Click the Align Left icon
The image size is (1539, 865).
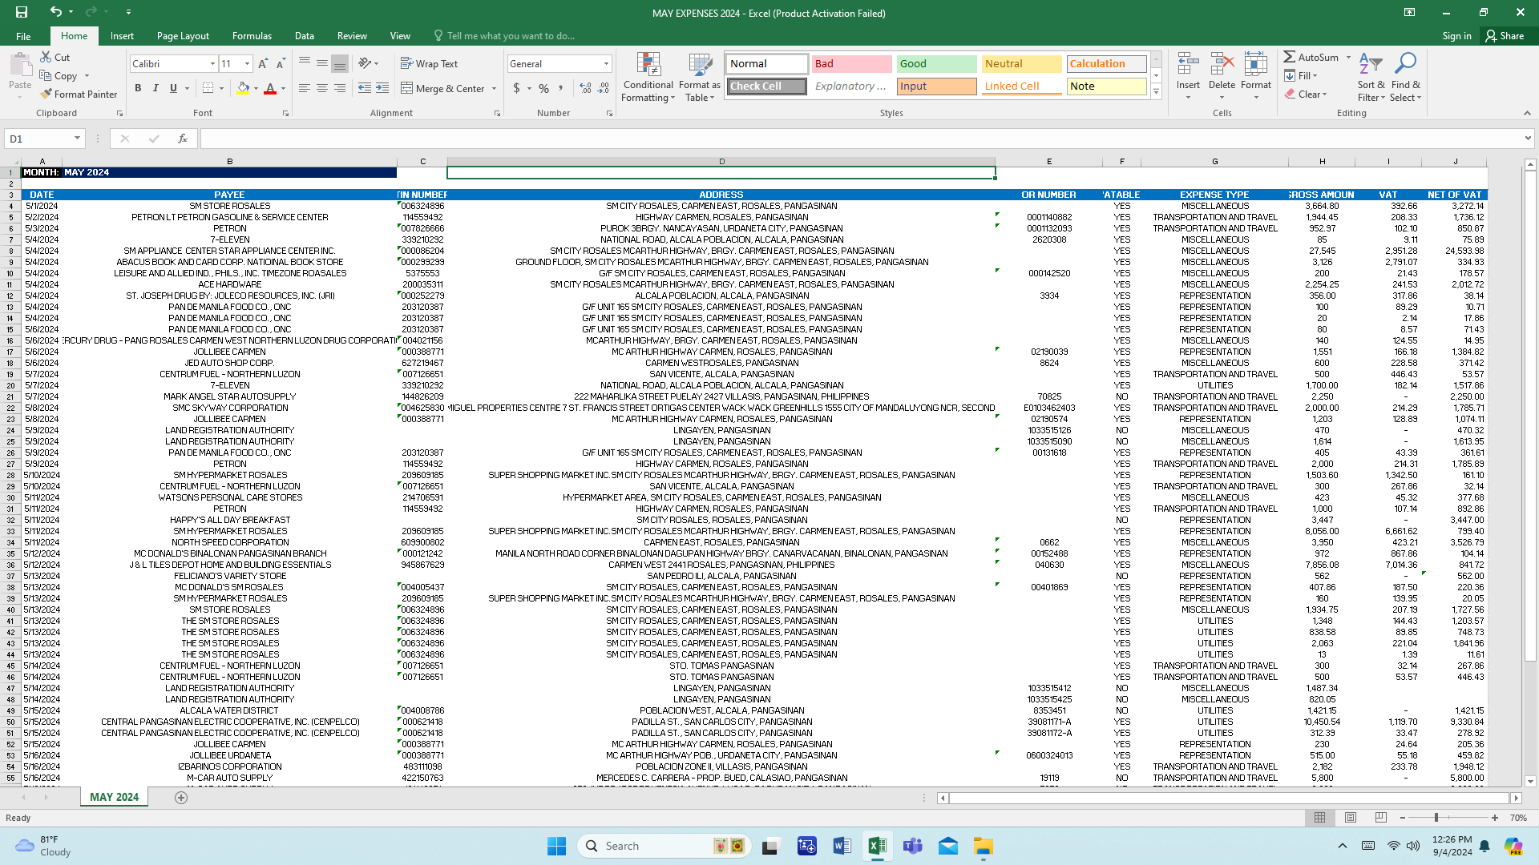[x=305, y=88]
